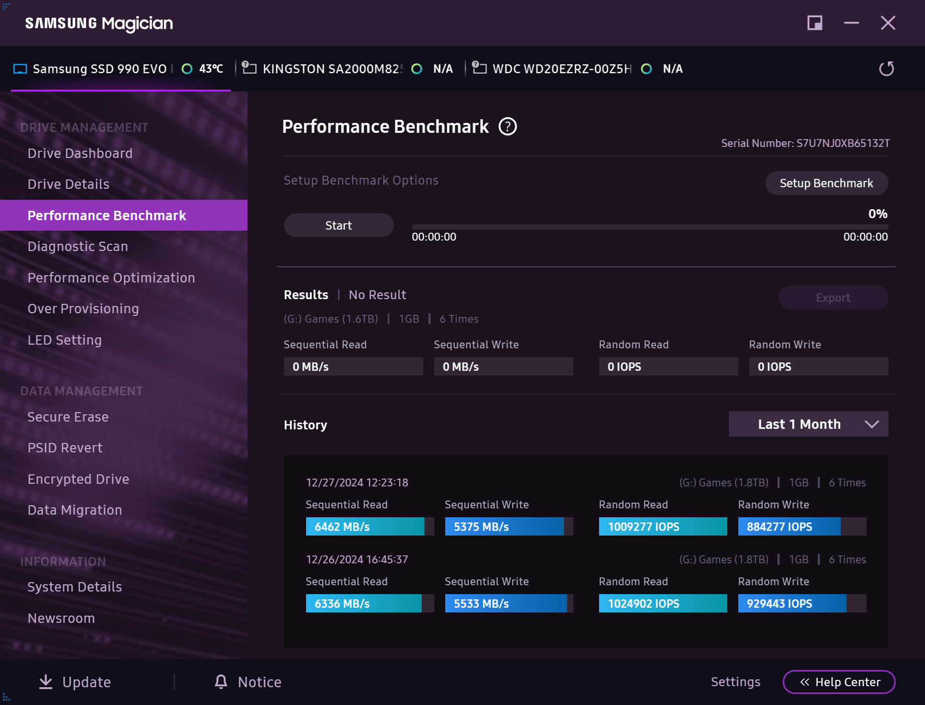Open System Details page

point(75,587)
